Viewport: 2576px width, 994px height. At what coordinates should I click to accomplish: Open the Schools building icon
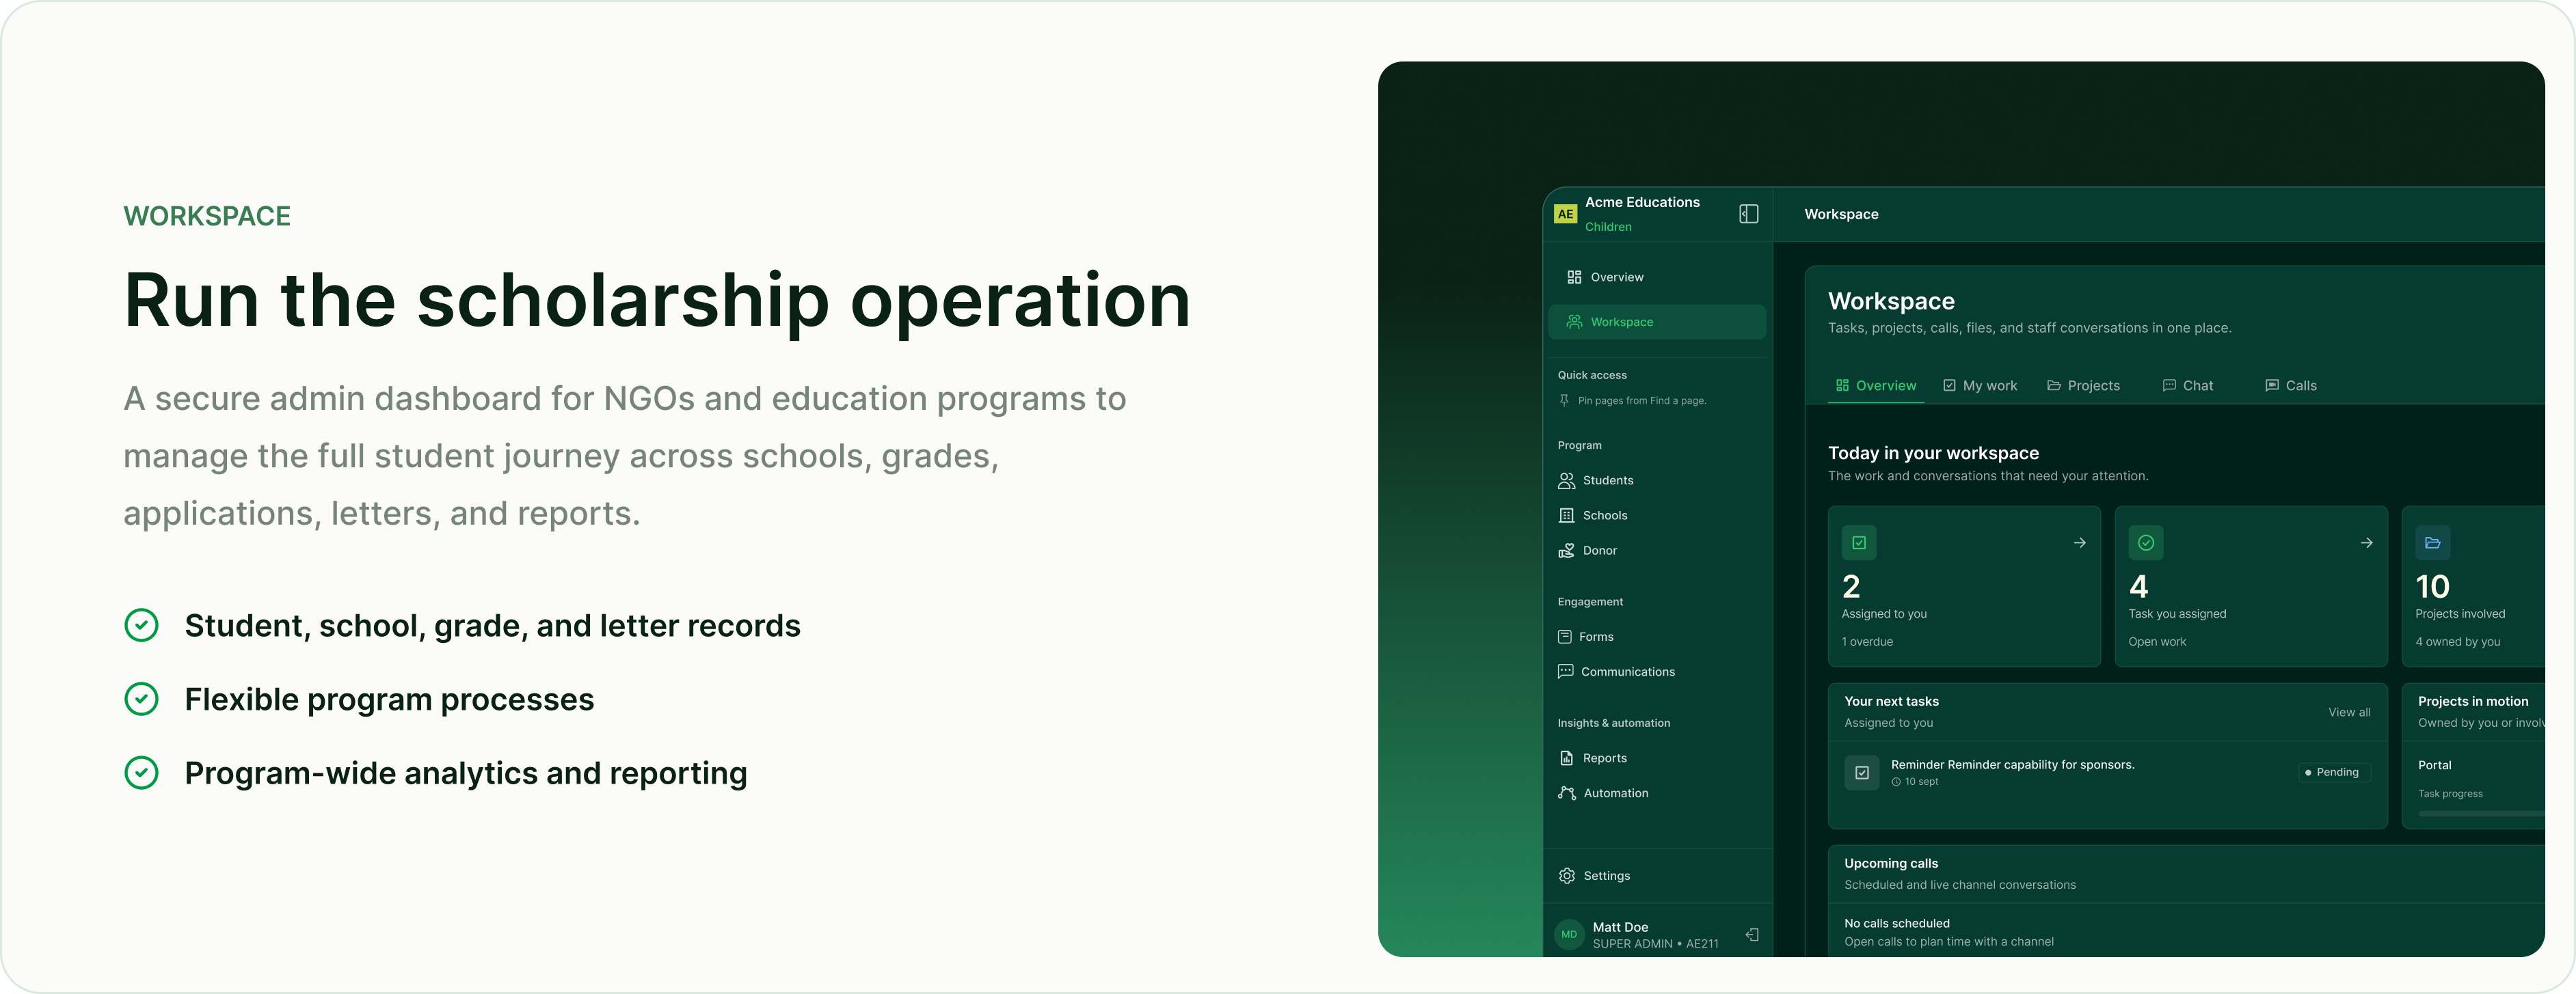tap(1566, 516)
